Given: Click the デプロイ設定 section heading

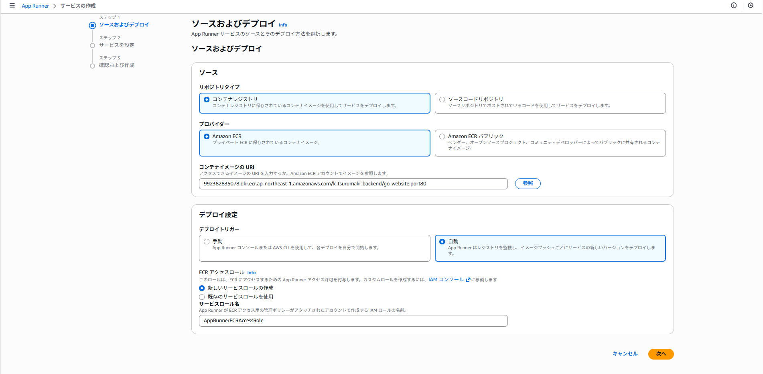Looking at the screenshot, I should click(218, 215).
